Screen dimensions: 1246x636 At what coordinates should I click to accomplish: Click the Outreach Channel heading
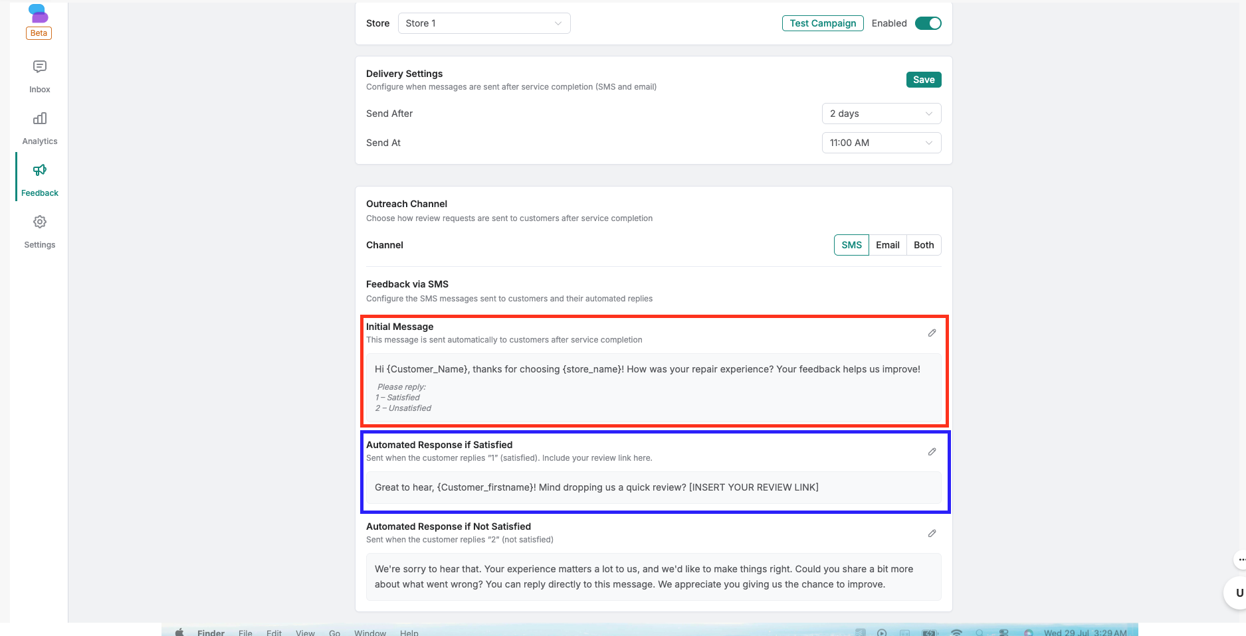[407, 204]
